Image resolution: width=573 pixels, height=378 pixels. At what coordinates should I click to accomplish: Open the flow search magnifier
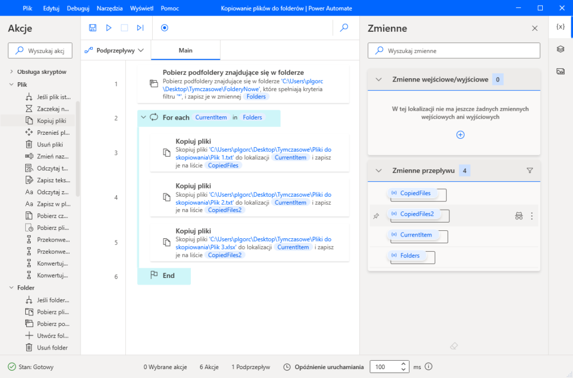pos(345,28)
